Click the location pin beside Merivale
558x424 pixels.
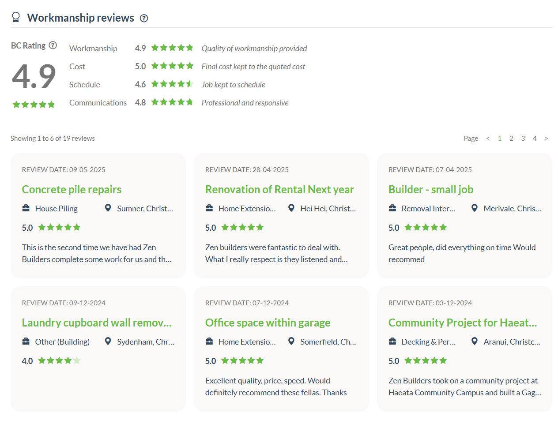click(x=474, y=208)
